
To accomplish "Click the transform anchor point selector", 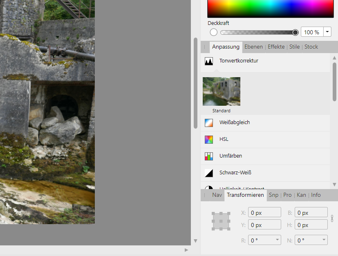I will [x=221, y=221].
